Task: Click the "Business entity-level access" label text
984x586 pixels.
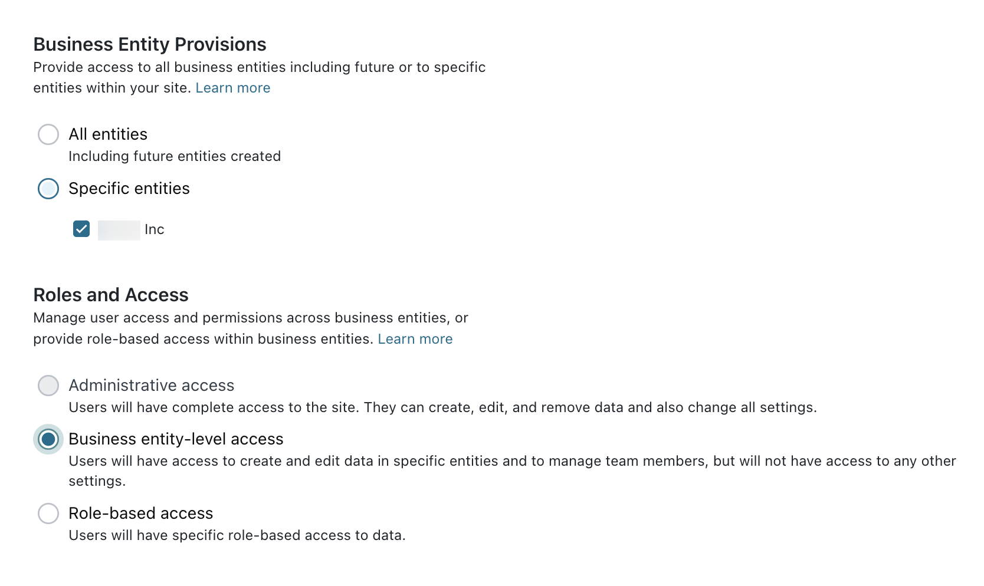Action: pos(176,439)
